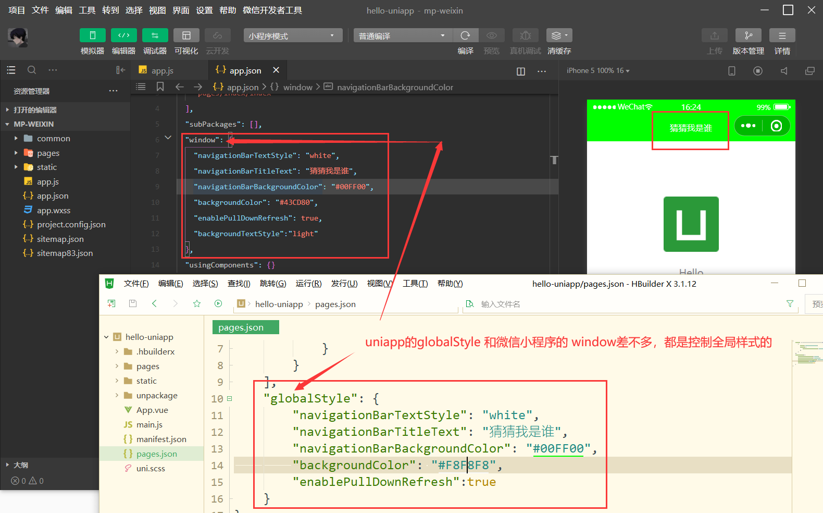
Task: Click the split editor icon
Action: pos(521,71)
